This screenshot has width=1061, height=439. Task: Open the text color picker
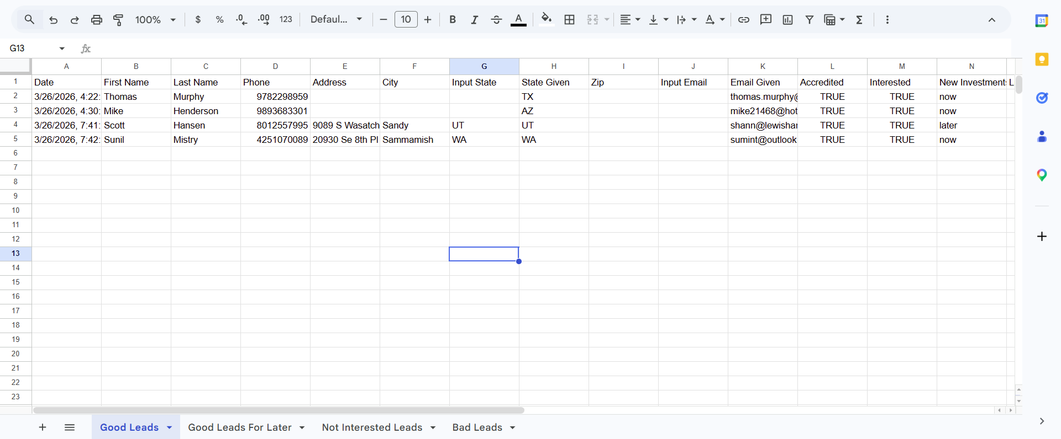tap(518, 20)
